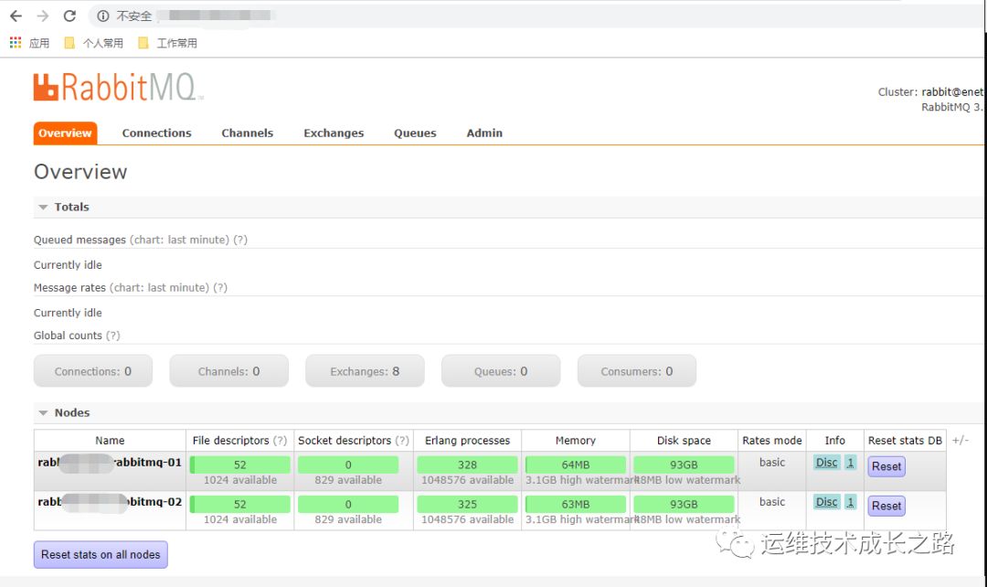This screenshot has height=587, width=987.
Task: Click the browser forward arrow
Action: [43, 16]
